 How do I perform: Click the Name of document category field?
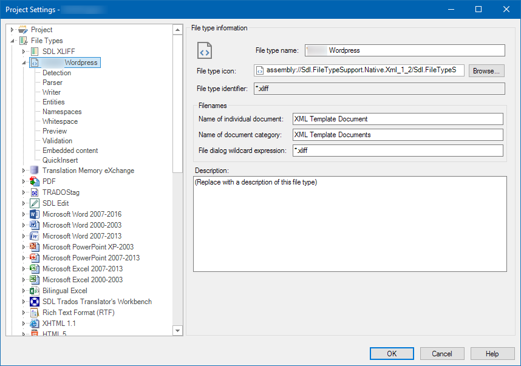[x=398, y=135]
